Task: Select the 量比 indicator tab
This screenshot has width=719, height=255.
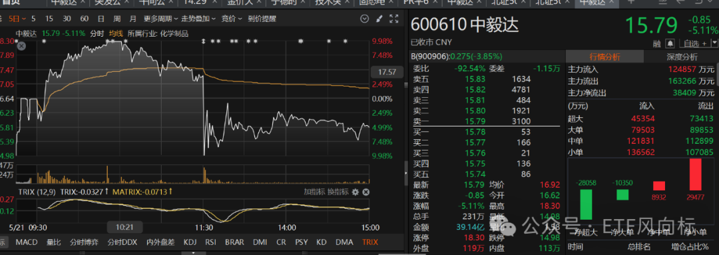Action: [x=54, y=242]
